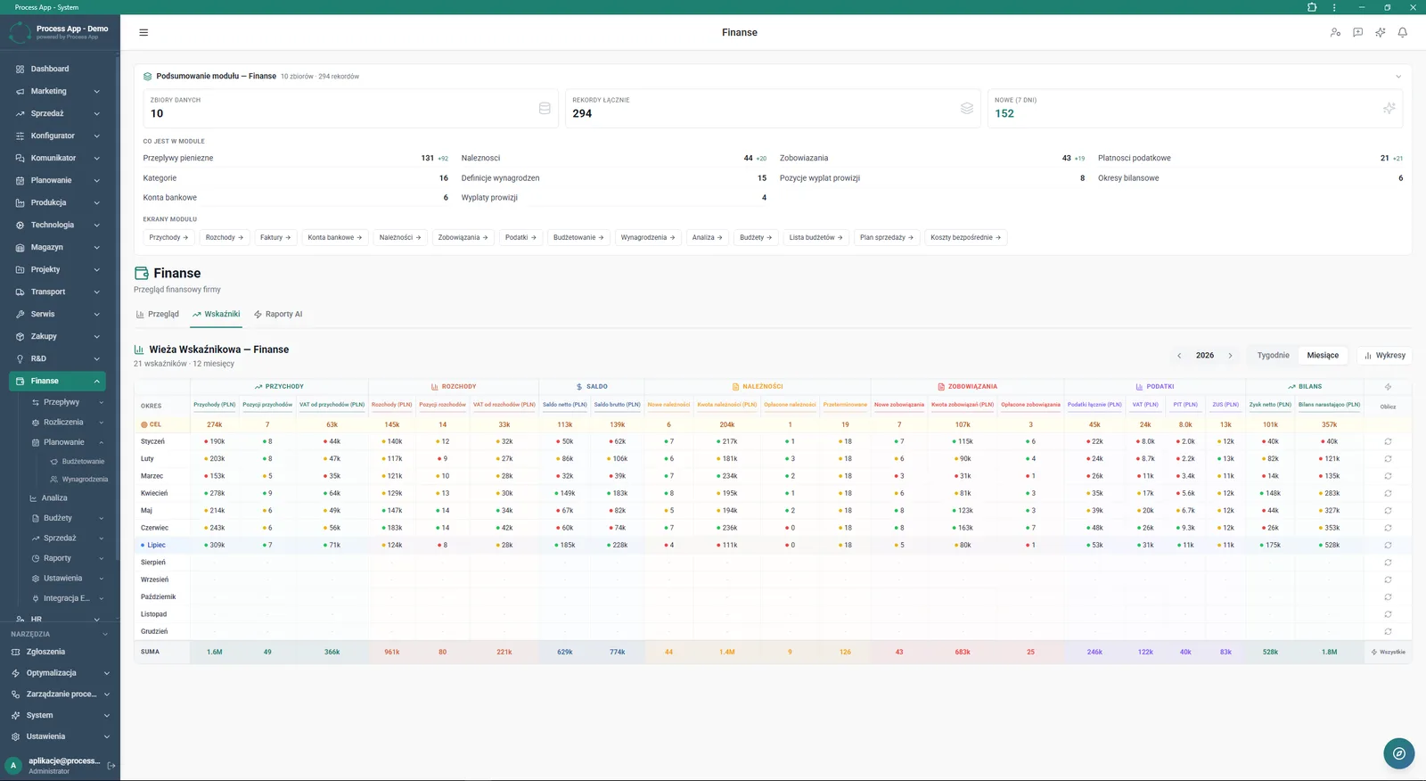Recalculate the Lipiec row

(1388, 545)
